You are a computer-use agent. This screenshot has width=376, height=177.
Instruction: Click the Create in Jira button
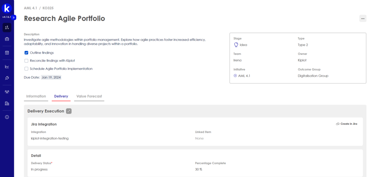point(347,124)
